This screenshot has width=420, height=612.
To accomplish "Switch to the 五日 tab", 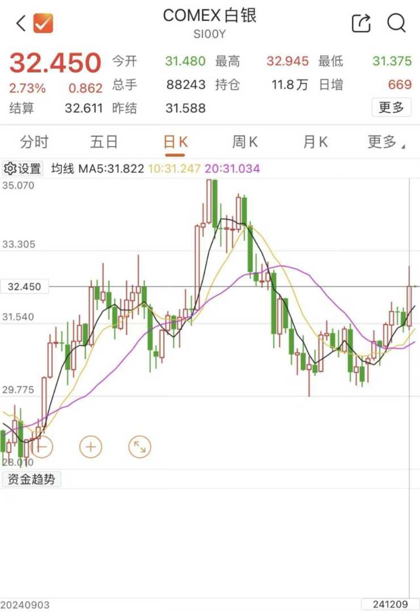I will pos(104,142).
